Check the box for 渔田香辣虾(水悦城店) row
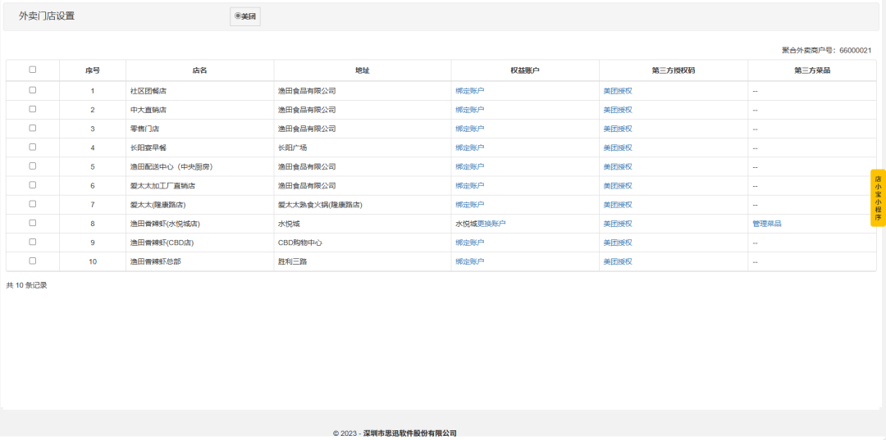Screen dimensions: 886x440 (x=32, y=223)
